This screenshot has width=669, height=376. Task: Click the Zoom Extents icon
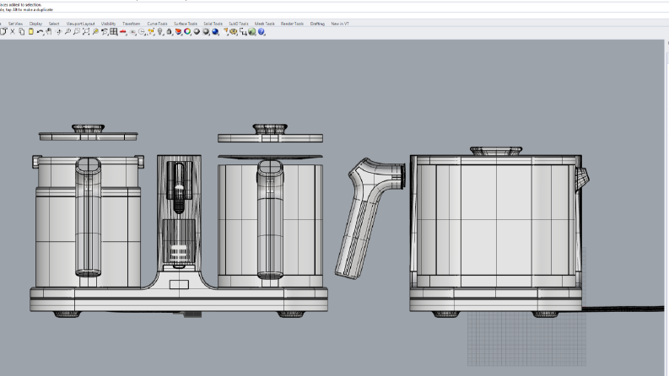click(x=86, y=31)
